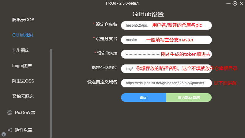Click the plus circle icon in title bar
The height and width of the screenshot is (138, 245).
(235, 3)
